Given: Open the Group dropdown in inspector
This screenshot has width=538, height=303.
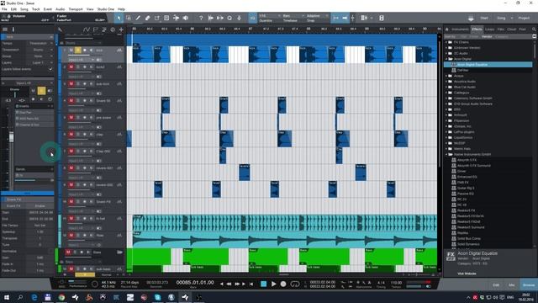Looking at the screenshot, I should pos(40,56).
